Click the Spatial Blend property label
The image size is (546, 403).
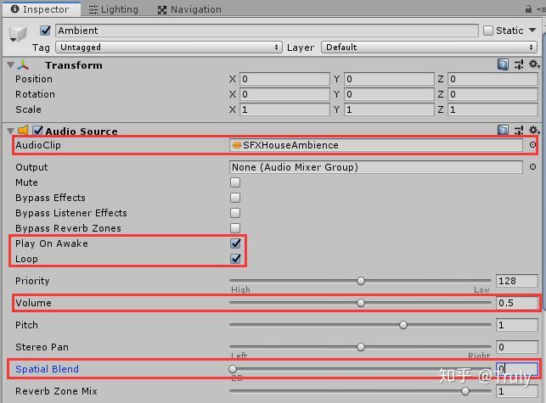point(47,369)
